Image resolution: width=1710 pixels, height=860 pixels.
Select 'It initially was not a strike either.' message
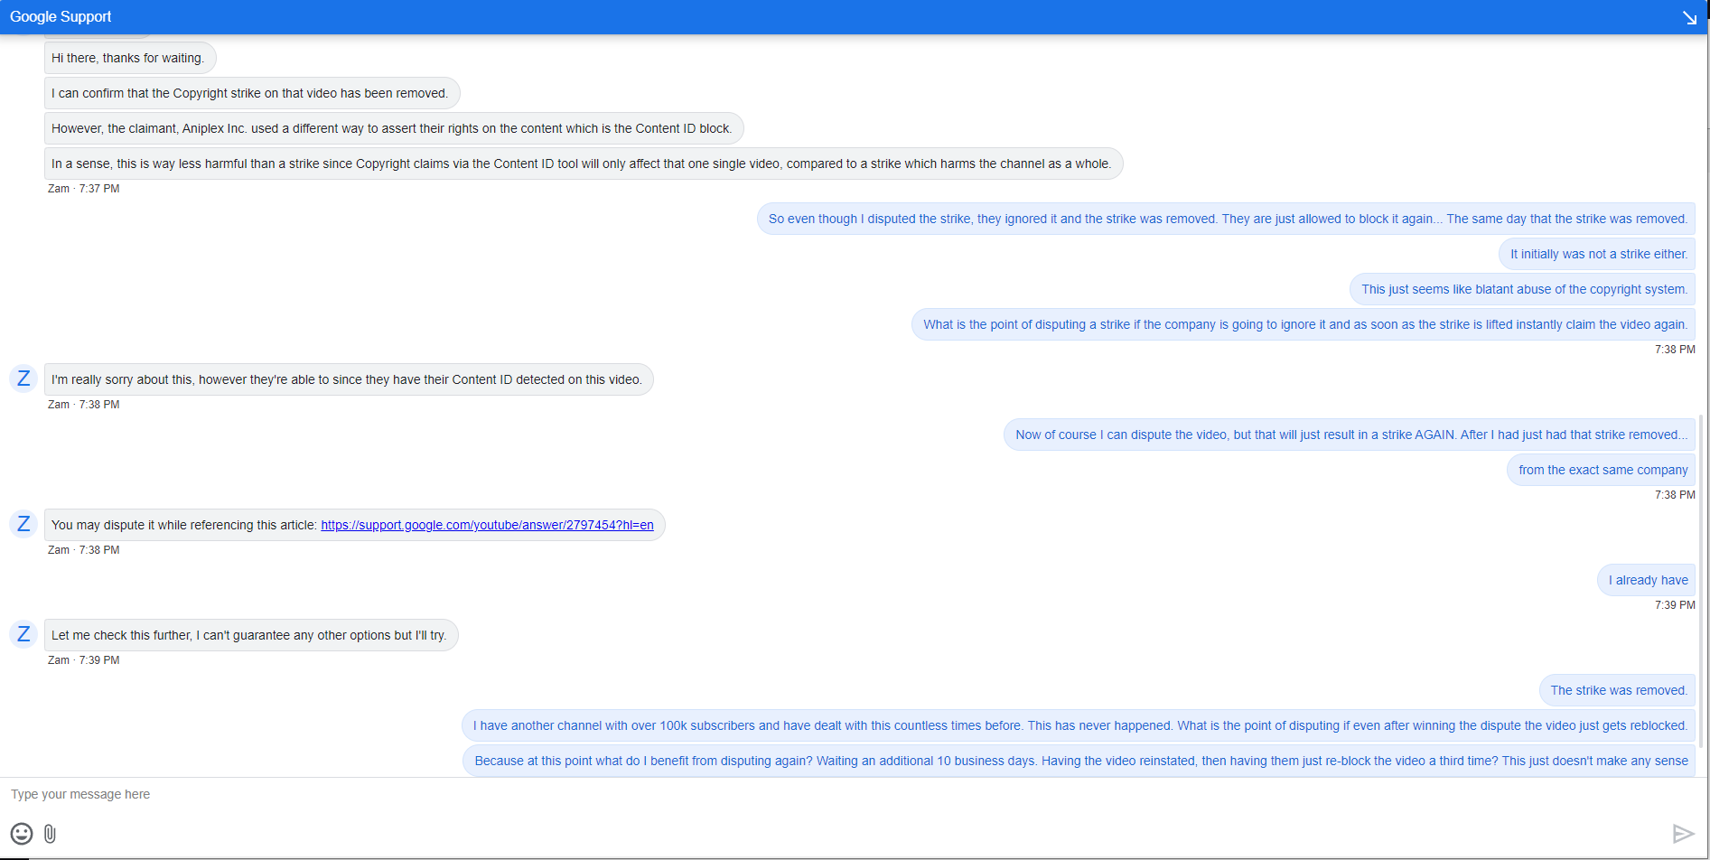(x=1597, y=254)
